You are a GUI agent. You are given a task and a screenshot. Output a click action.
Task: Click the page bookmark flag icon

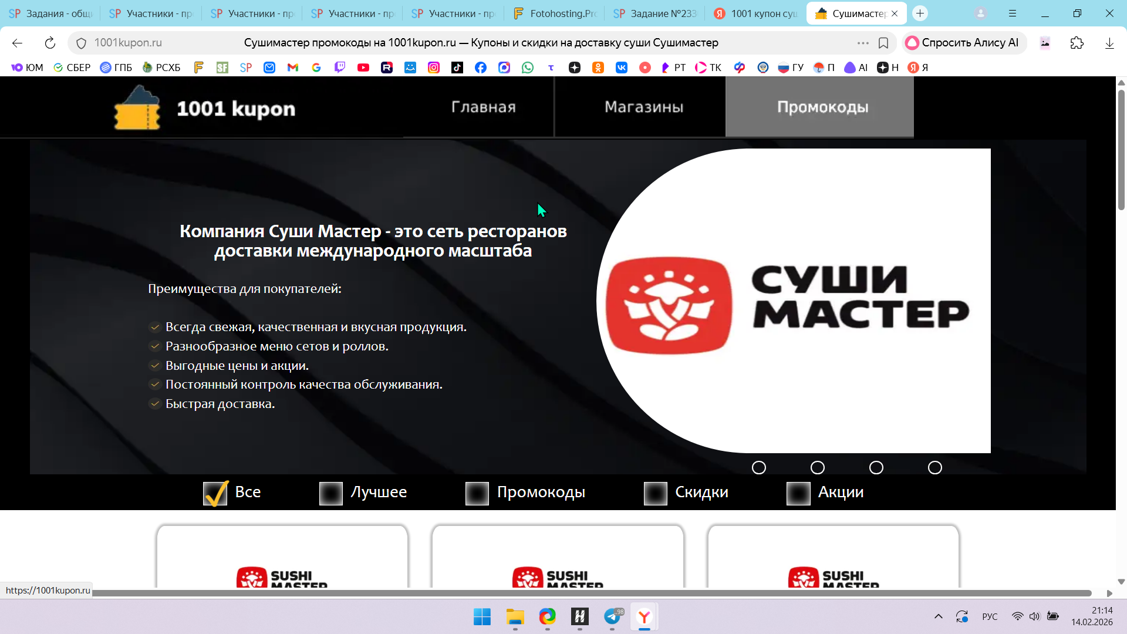pyautogui.click(x=883, y=43)
